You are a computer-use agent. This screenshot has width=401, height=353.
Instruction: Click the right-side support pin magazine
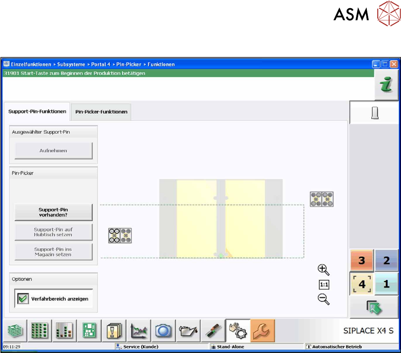322,199
